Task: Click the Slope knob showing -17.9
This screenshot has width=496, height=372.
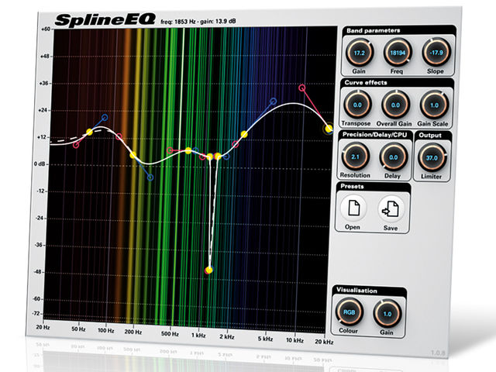Action: click(436, 53)
